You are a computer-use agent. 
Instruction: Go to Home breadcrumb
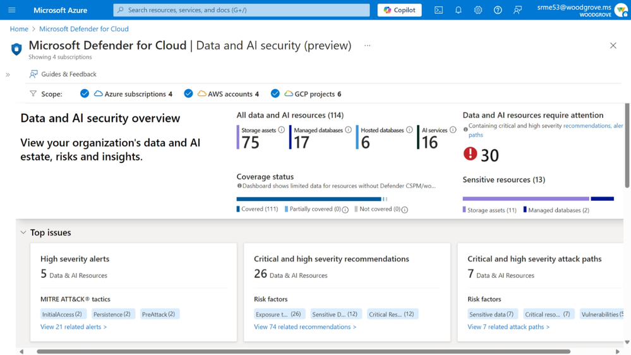point(19,29)
